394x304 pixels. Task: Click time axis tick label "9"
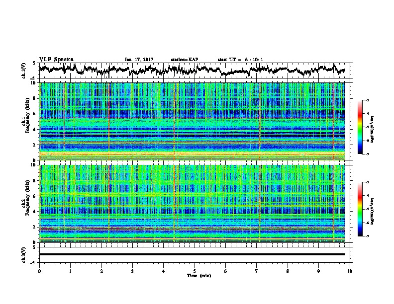pos(318,271)
